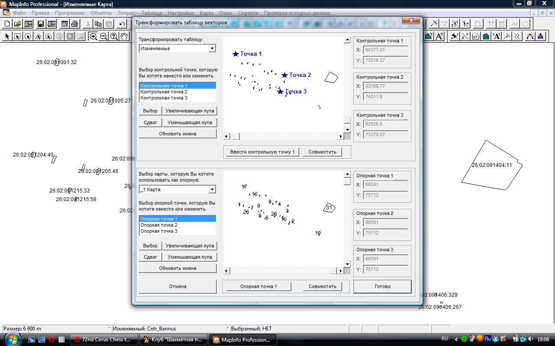Click the lower Уменьшающая лупа button
555x346 pixels.
(190, 257)
